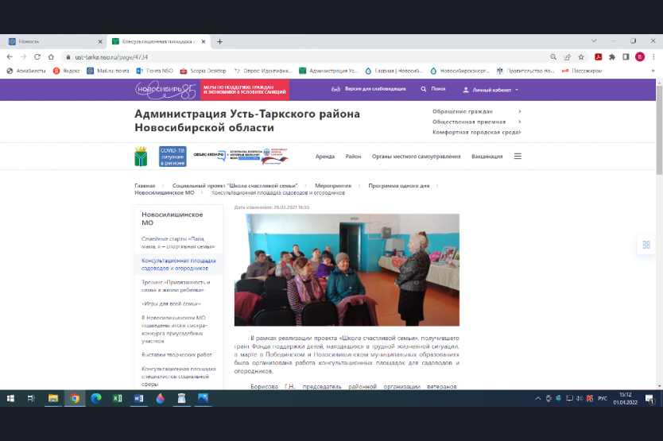Open the Вакцинация menu item

[487, 156]
